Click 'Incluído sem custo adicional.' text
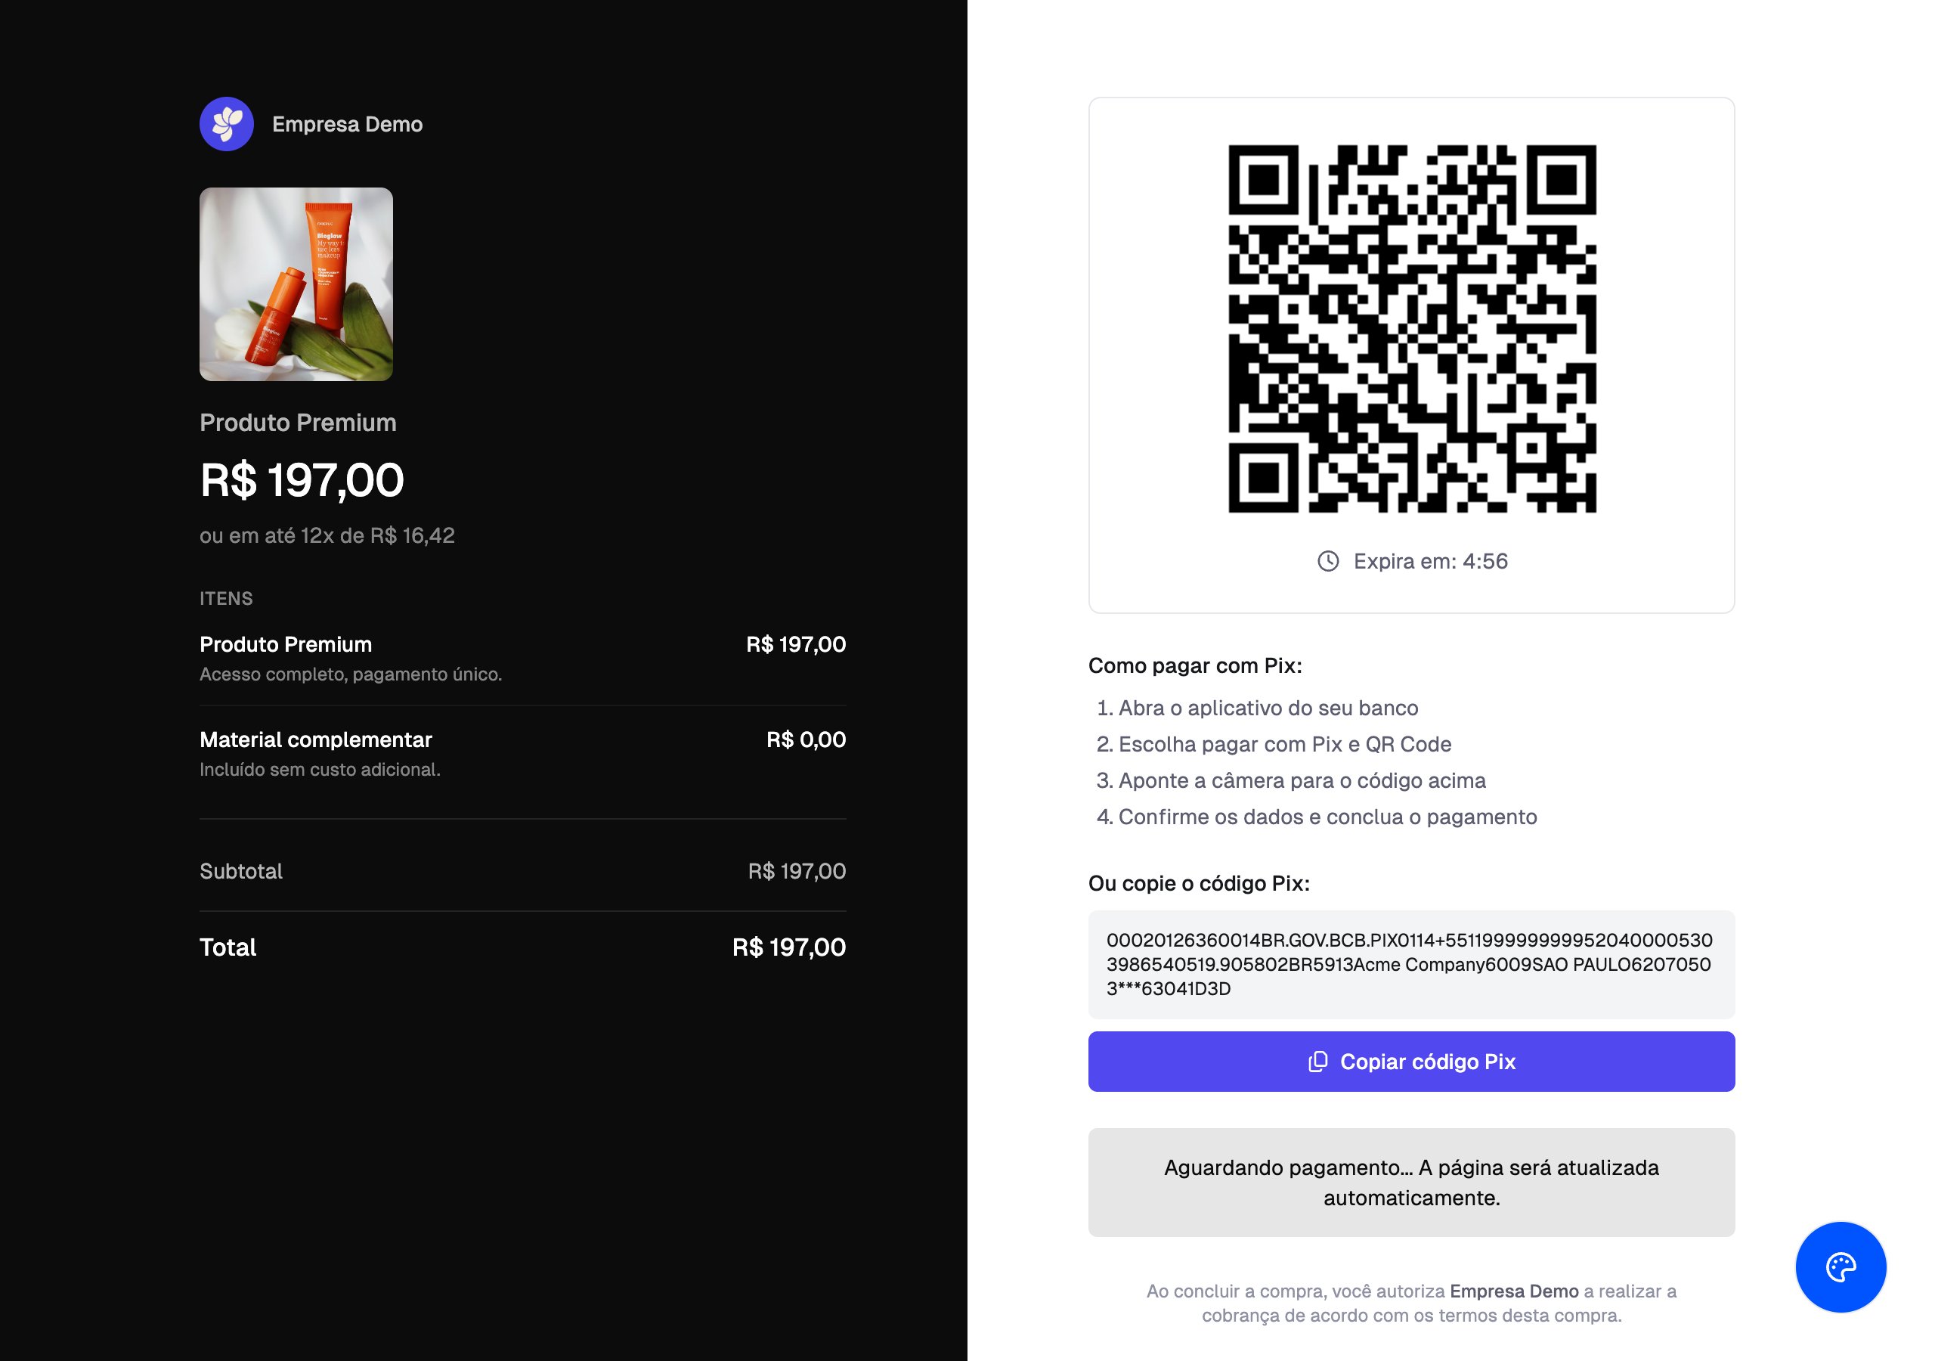The width and height of the screenshot is (1935, 1361). [320, 770]
